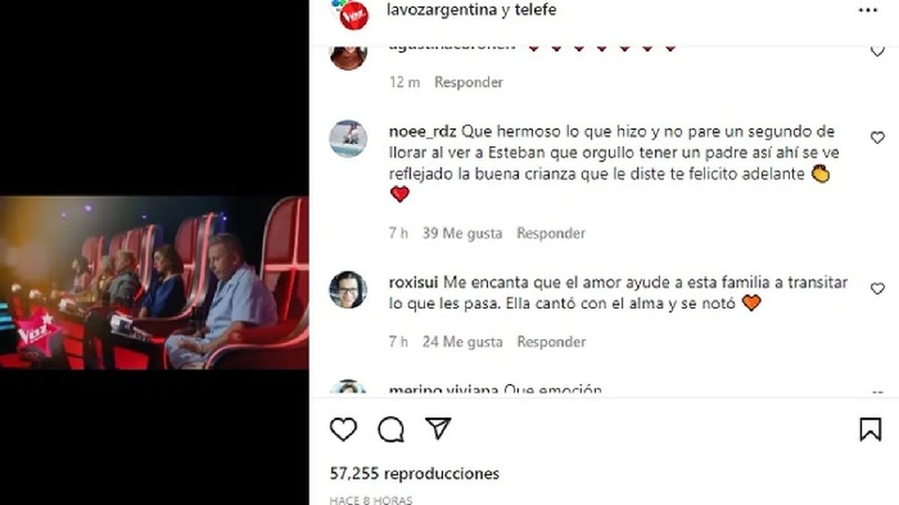Open comments via the speech bubble icon
This screenshot has height=505, width=899.
point(390,429)
